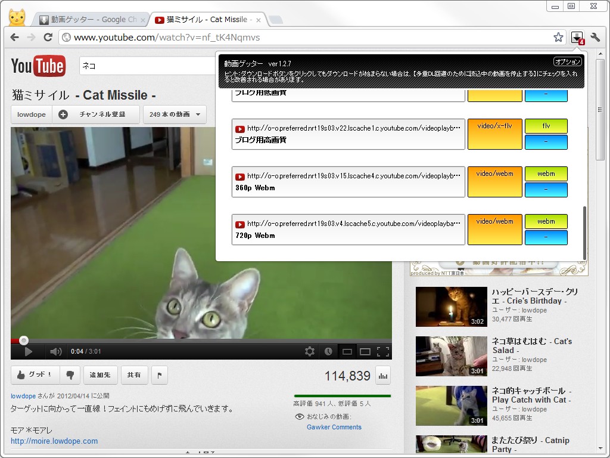
Task: Expand the 249本の動画 dropdown
Action: (x=175, y=114)
